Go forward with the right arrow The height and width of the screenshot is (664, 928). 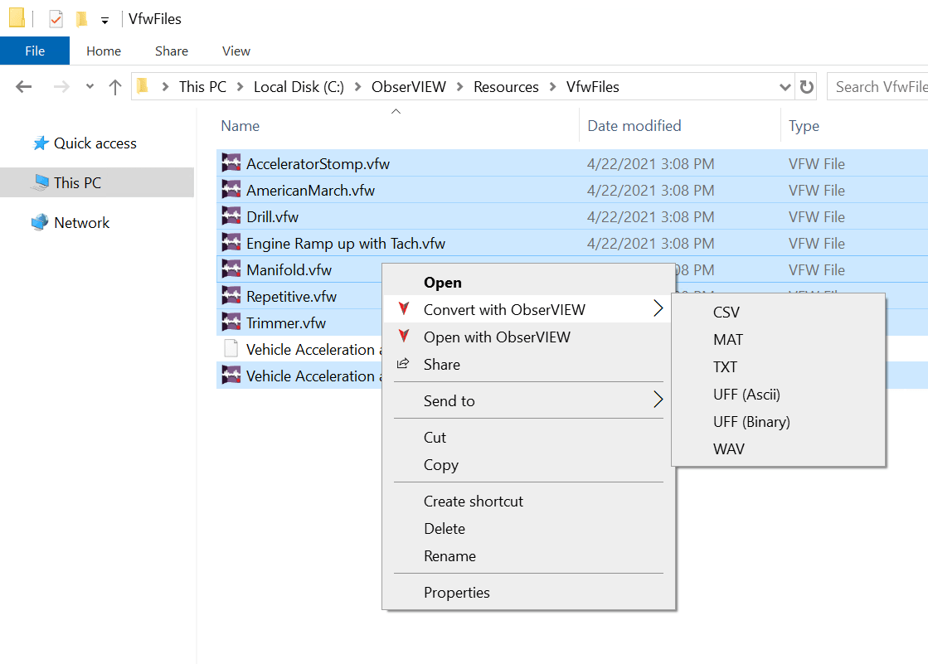(61, 87)
